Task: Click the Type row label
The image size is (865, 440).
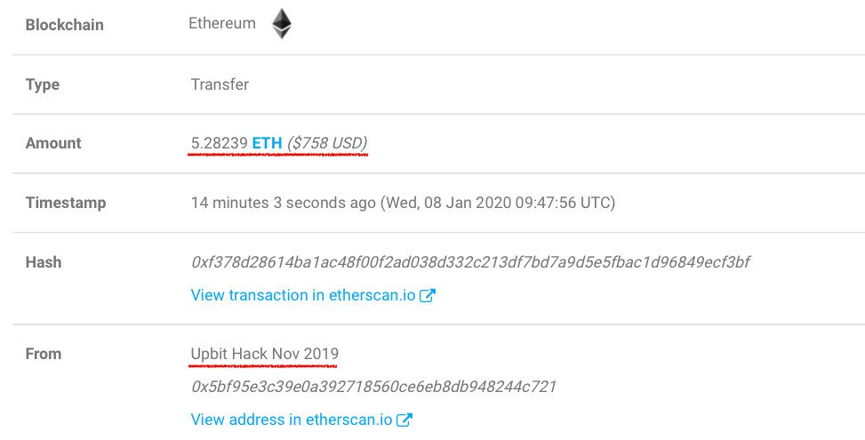Action: click(x=43, y=84)
